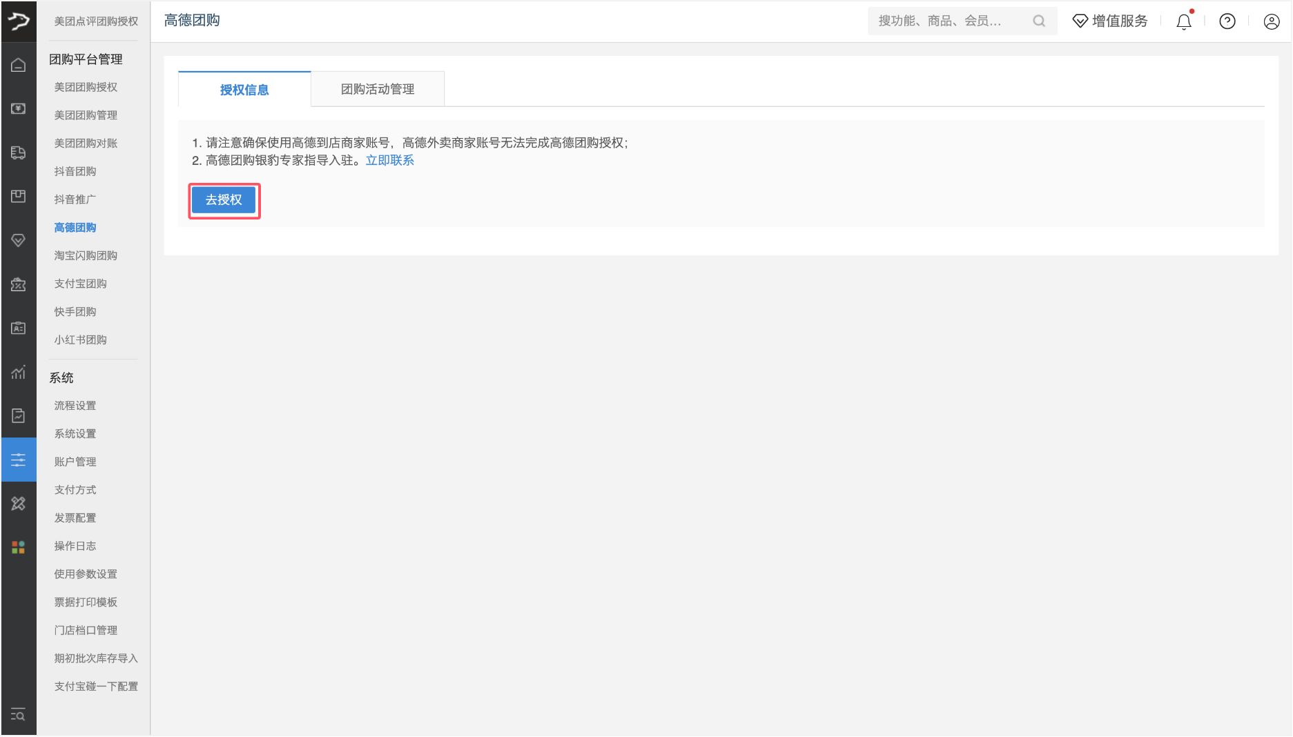This screenshot has height=737, width=1293.
Task: Click the home icon in left sidebar
Action: [19, 65]
